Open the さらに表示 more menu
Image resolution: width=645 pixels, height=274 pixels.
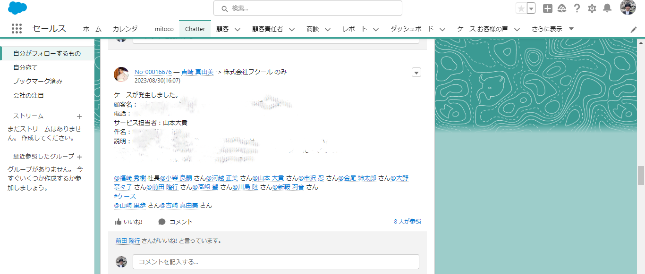(x=552, y=29)
